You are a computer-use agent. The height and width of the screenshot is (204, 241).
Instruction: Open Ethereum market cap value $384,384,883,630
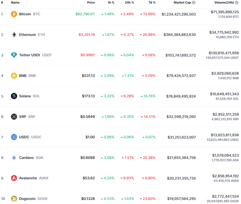coord(180,35)
